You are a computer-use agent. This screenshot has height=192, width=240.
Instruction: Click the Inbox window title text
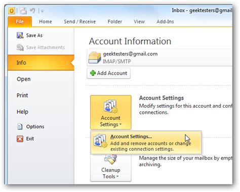click(x=202, y=11)
